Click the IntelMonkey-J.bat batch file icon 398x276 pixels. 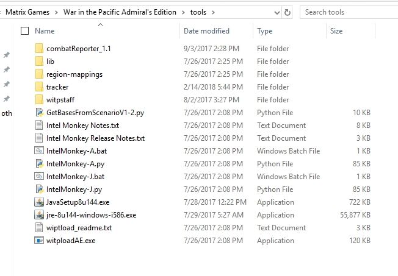[x=39, y=177]
